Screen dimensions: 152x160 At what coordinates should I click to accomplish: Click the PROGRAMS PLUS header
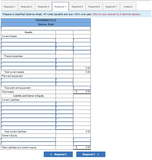coord(46,20)
